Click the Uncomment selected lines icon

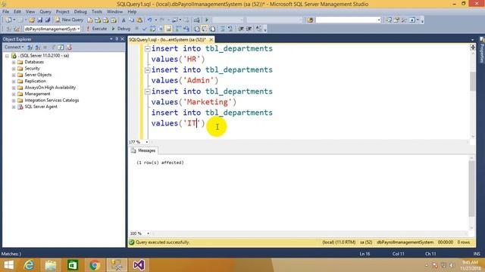(x=230, y=29)
